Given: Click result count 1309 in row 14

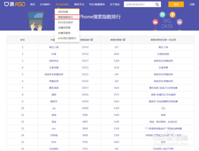Looking at the screenshot, I should (x=117, y=135).
